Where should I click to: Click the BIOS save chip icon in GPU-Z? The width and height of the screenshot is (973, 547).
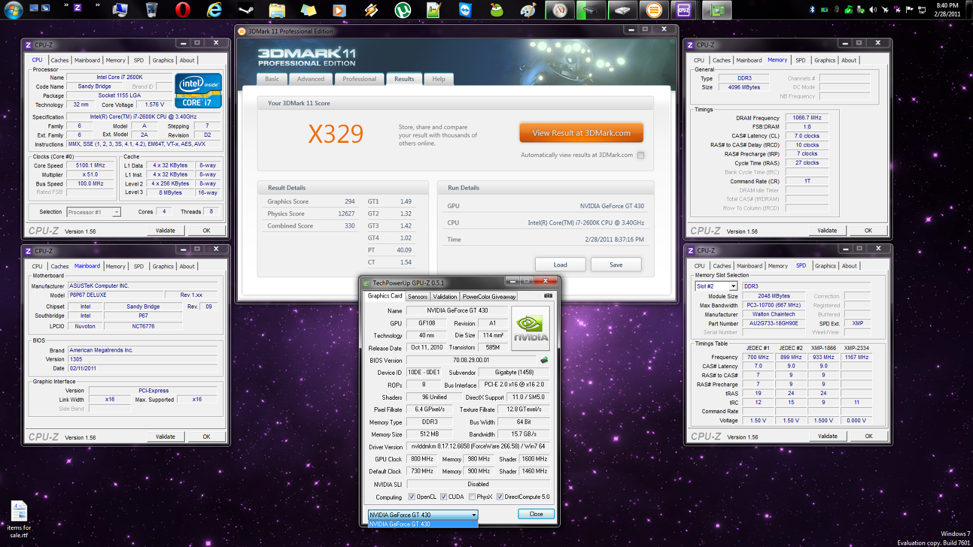544,360
